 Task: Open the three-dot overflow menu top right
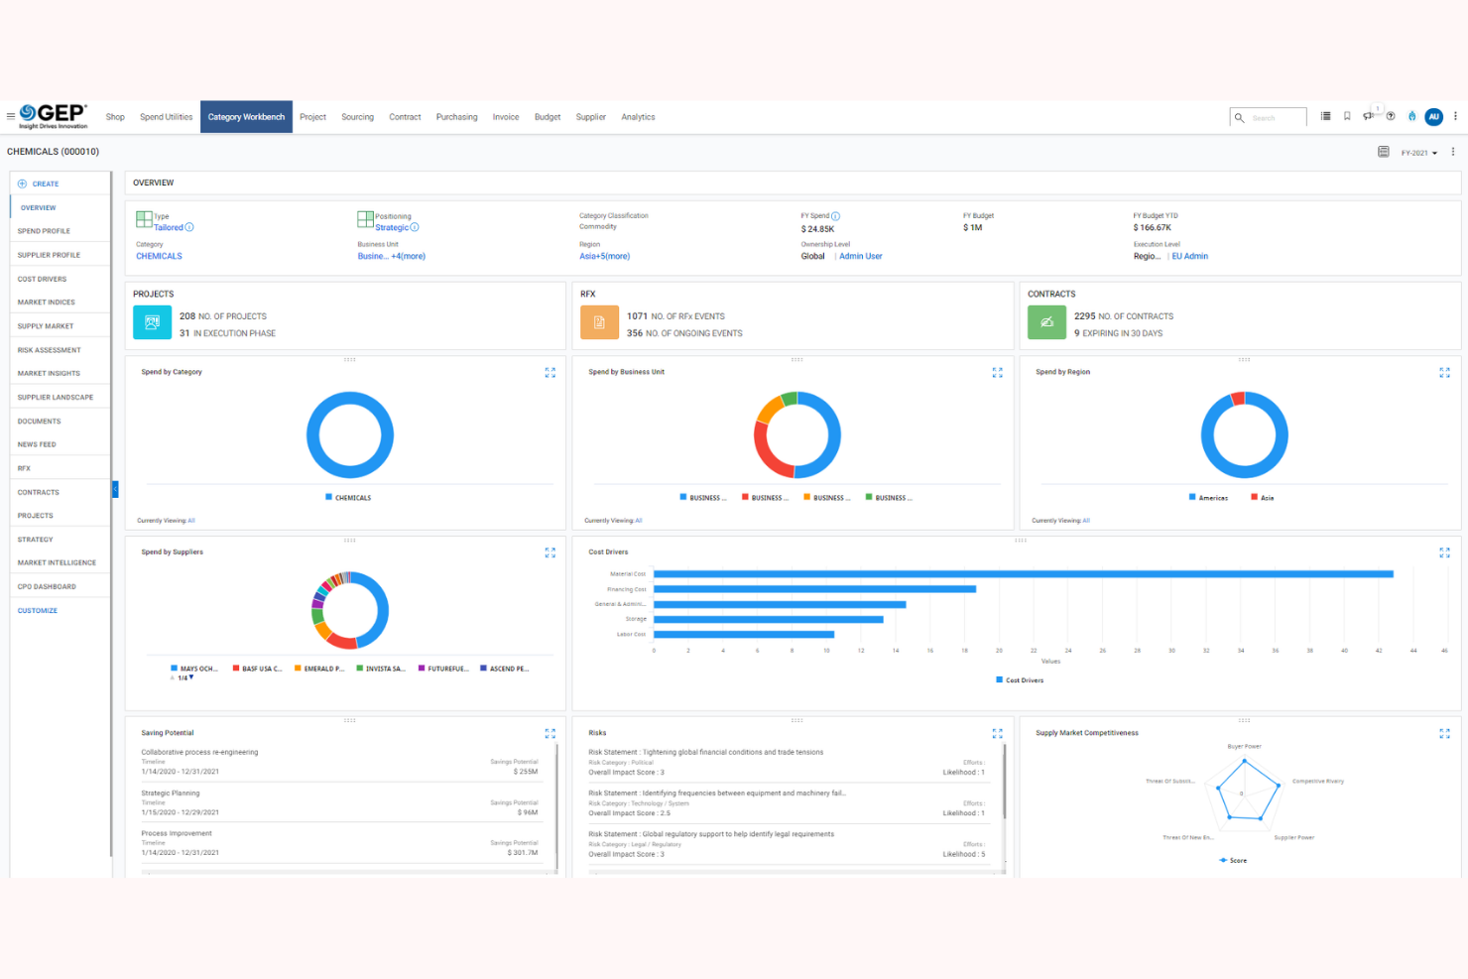point(1455,116)
